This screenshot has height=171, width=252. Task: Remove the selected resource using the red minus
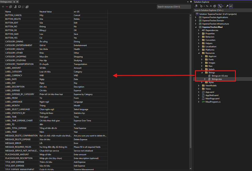pyautogui.click(x=7, y=7)
